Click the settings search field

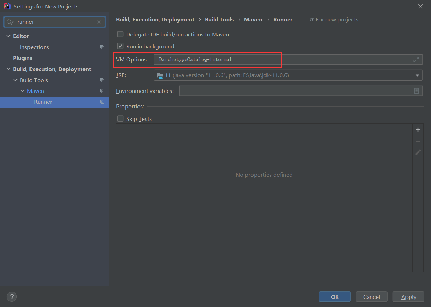(54, 22)
